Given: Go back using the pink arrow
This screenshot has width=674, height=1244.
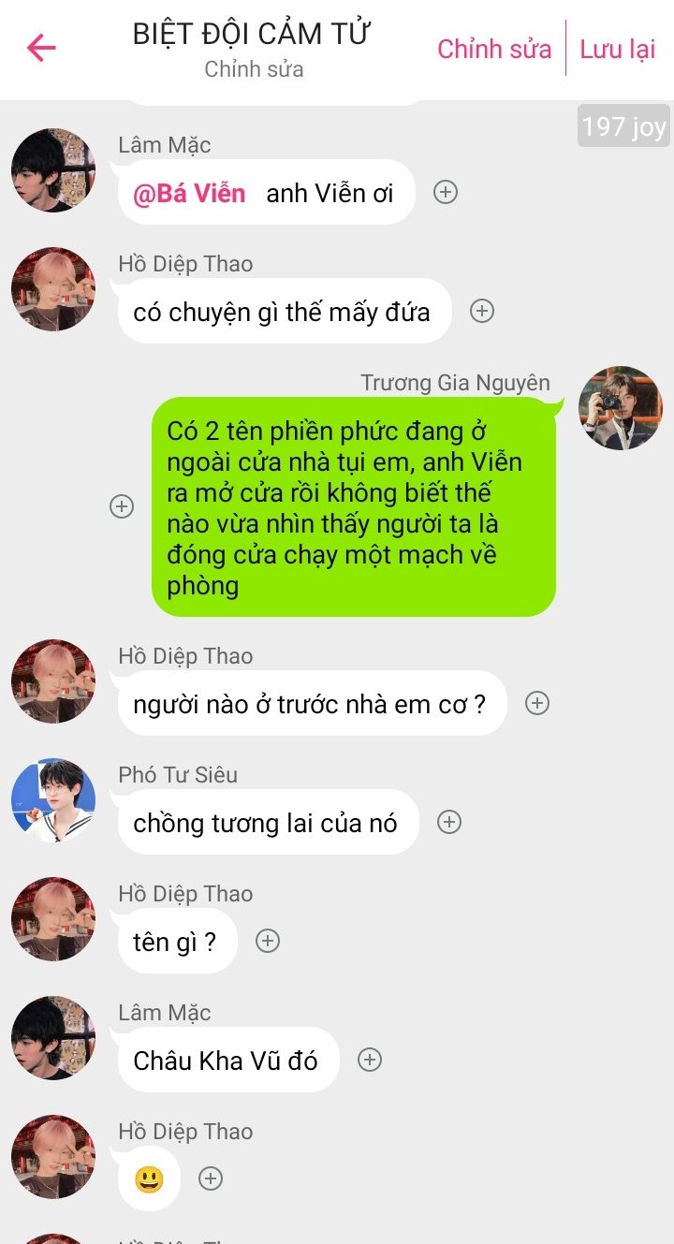Looking at the screenshot, I should (41, 48).
